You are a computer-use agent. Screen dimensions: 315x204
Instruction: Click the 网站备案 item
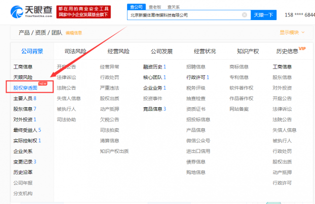(239, 109)
